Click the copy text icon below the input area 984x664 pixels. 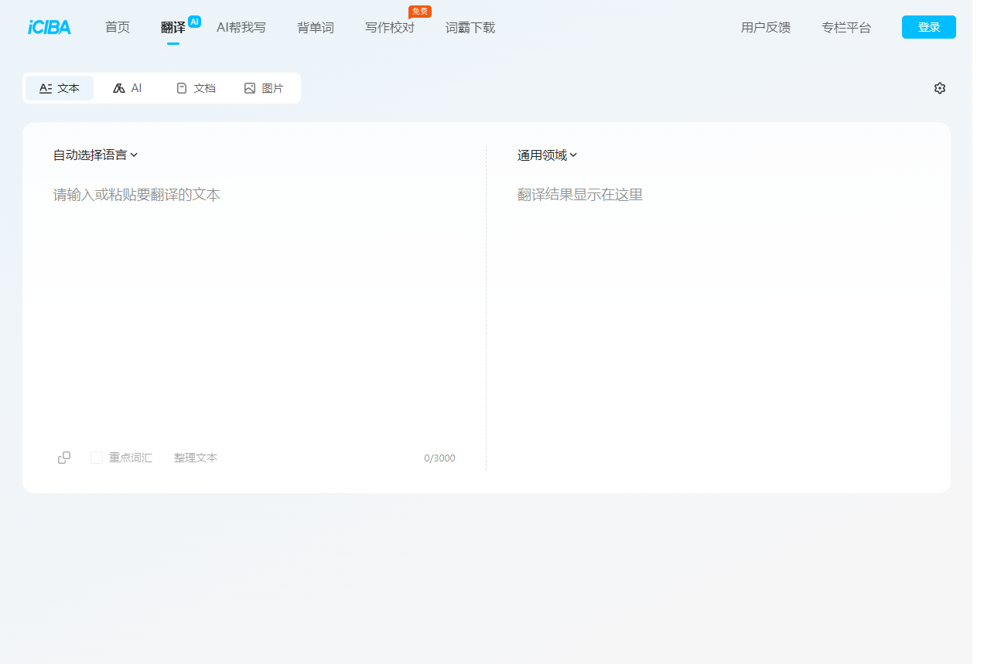click(x=64, y=457)
